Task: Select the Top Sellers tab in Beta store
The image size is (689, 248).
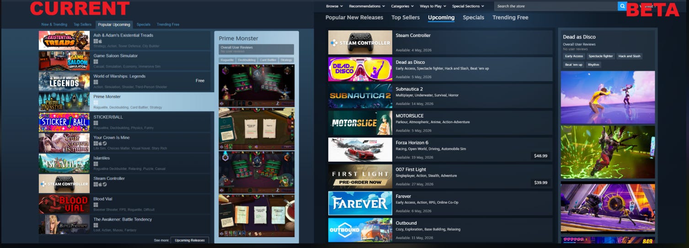Action: coord(406,17)
